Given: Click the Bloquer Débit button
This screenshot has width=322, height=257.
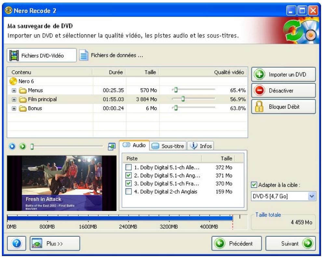Looking at the screenshot, I should (284, 107).
